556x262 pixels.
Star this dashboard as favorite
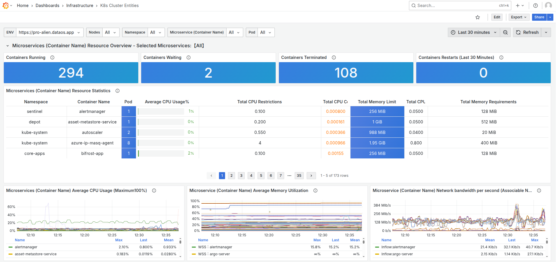pyautogui.click(x=478, y=17)
